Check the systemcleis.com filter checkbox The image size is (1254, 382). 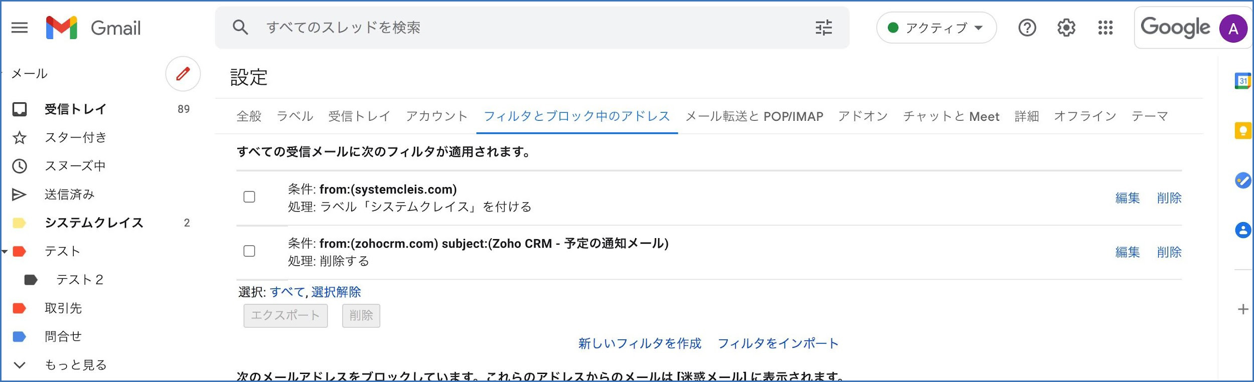(x=249, y=197)
